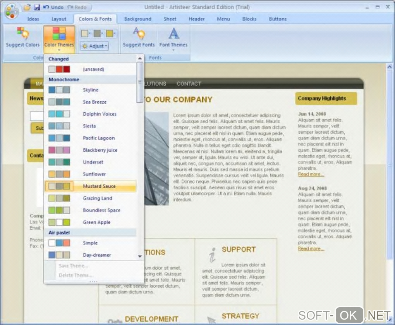Open the mustard yellow color swatch dropdown

111,33
